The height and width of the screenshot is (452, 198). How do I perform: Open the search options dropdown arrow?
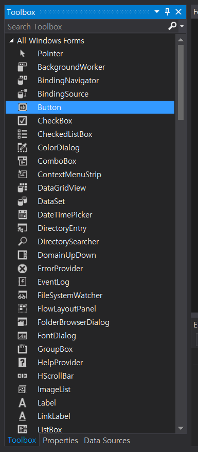coord(182,26)
